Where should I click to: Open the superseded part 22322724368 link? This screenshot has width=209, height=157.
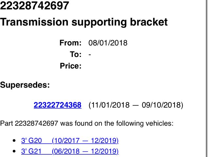pos(57,105)
